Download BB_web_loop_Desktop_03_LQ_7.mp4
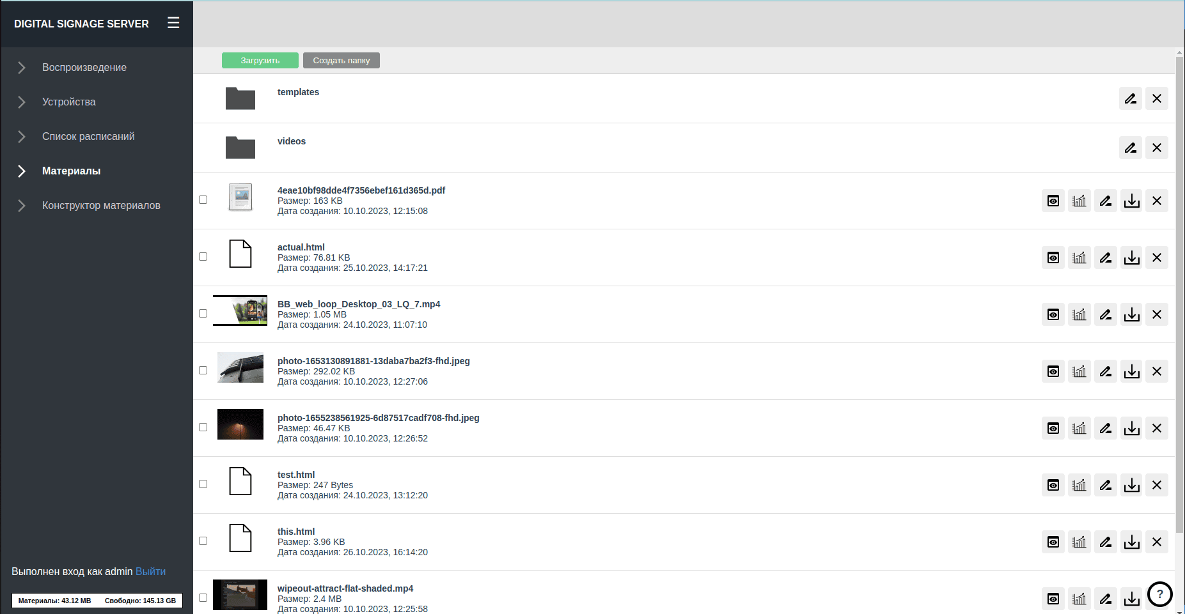This screenshot has width=1185, height=614. [x=1131, y=315]
